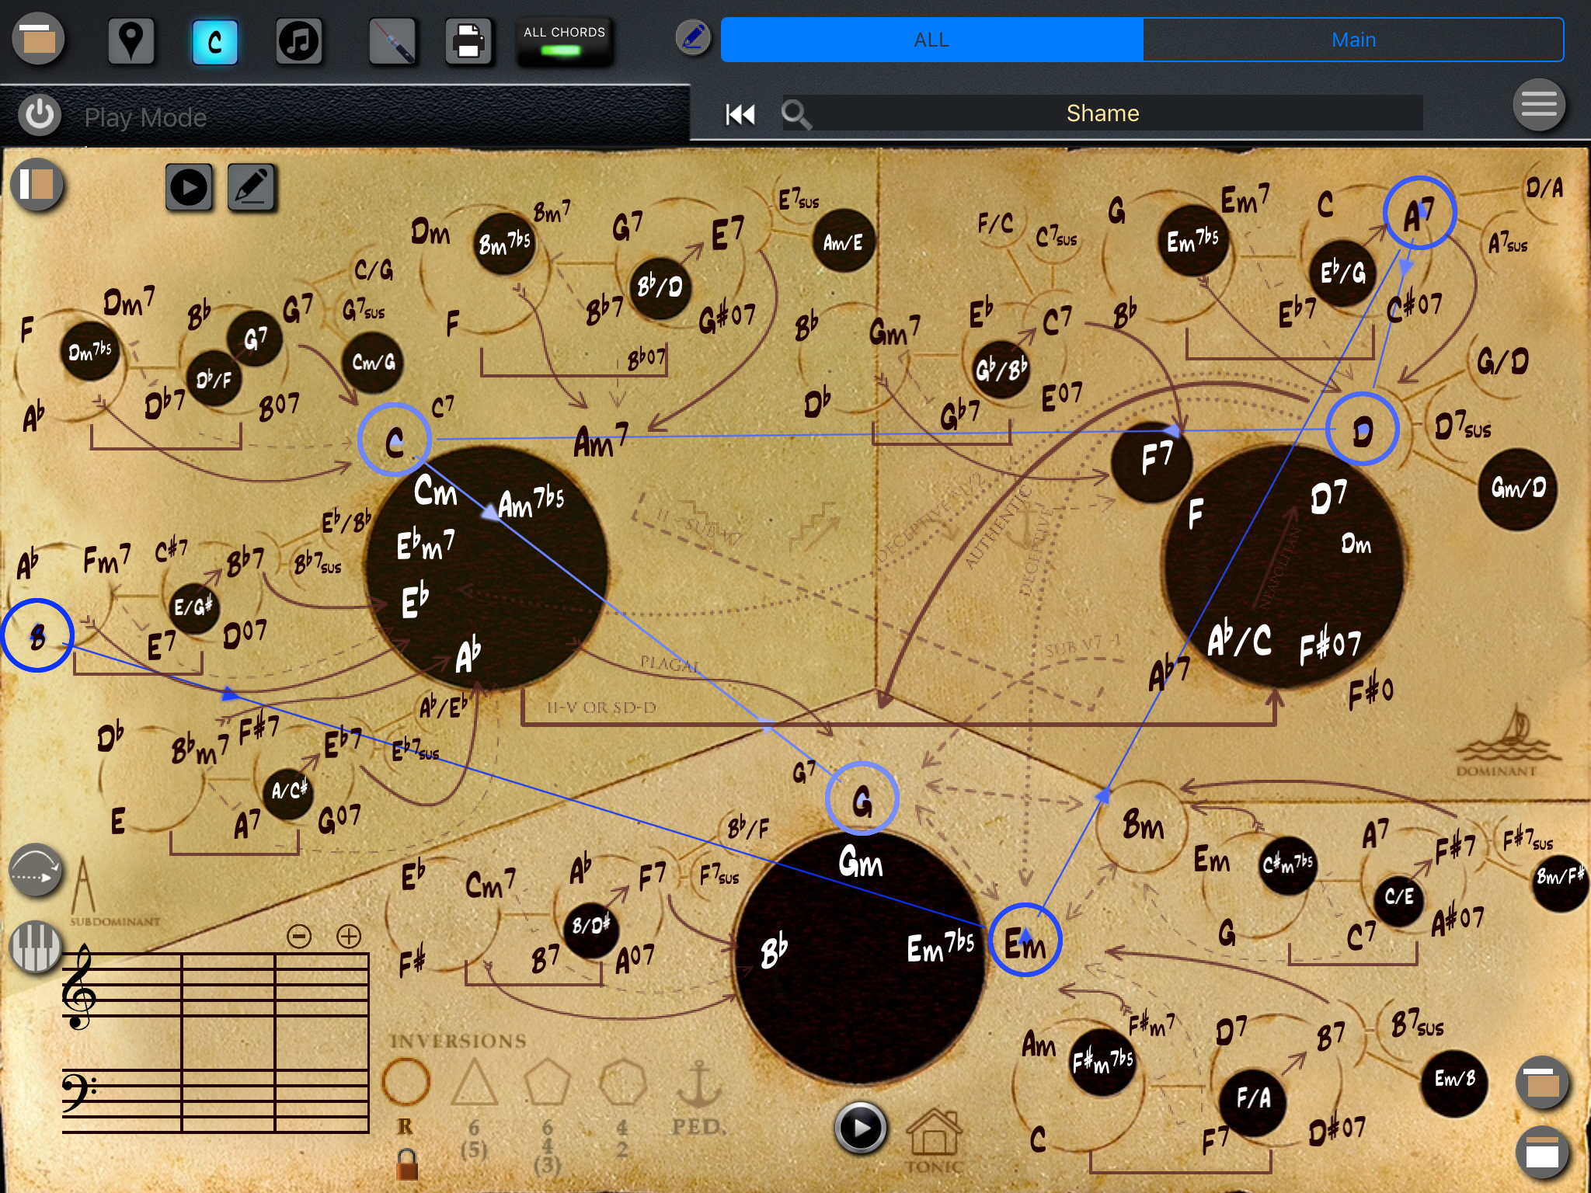Toggle the Play Mode power button
The image size is (1591, 1193).
coord(40,117)
